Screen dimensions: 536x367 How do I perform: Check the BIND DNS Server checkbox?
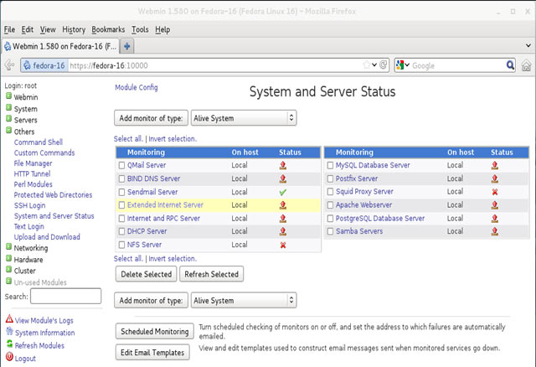[x=121, y=179]
